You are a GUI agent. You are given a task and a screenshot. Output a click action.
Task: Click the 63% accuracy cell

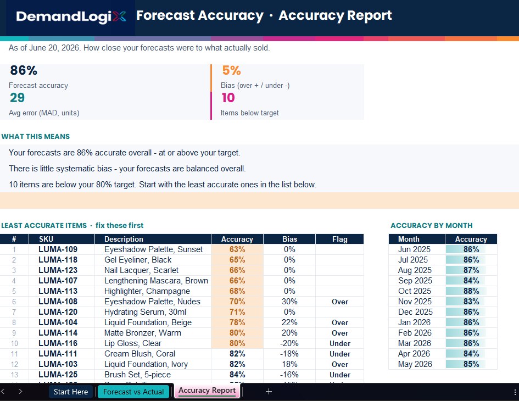(237, 249)
